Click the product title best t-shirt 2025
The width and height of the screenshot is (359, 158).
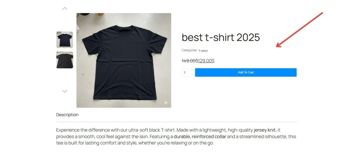(x=221, y=37)
